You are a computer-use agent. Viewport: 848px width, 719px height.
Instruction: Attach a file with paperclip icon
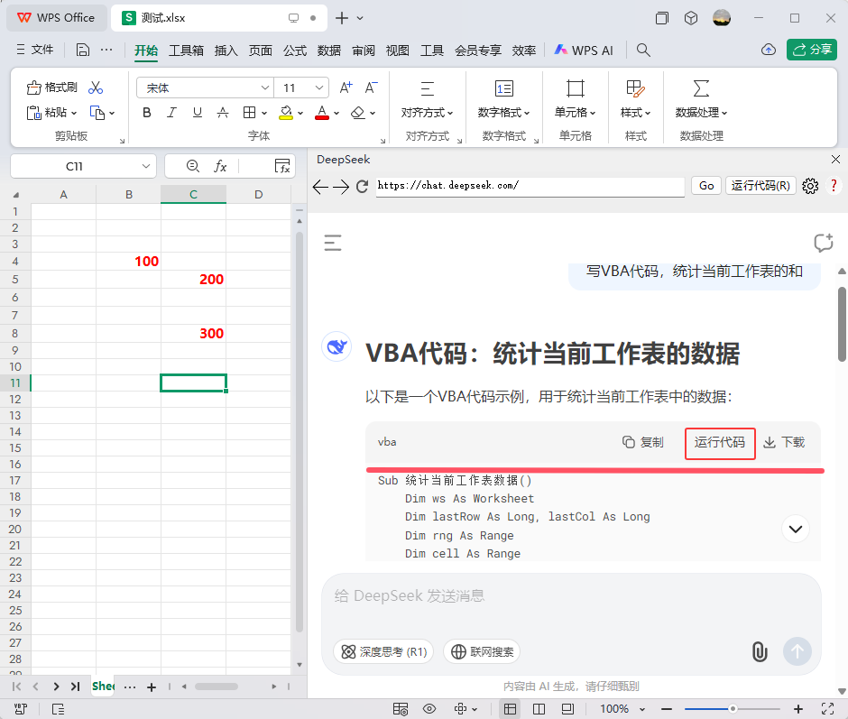point(760,651)
